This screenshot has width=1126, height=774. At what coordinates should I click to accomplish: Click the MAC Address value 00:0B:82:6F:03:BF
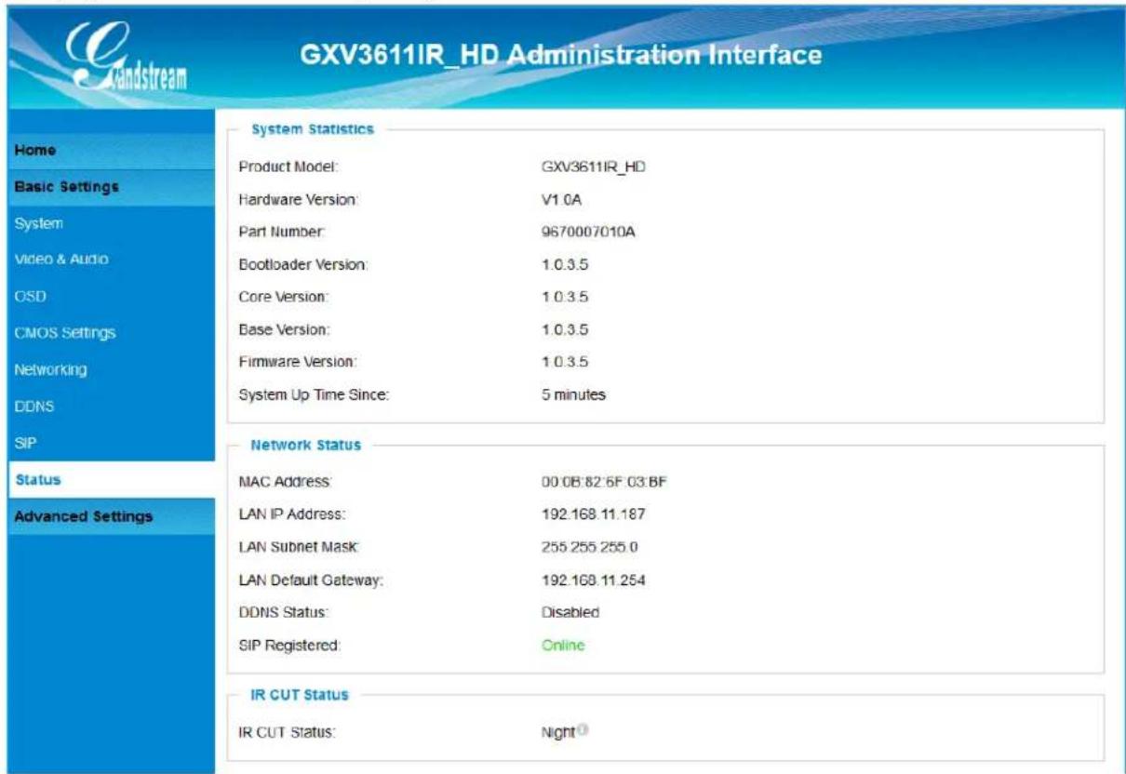pos(605,481)
